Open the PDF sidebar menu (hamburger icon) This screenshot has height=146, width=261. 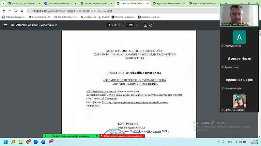click(x=6, y=25)
